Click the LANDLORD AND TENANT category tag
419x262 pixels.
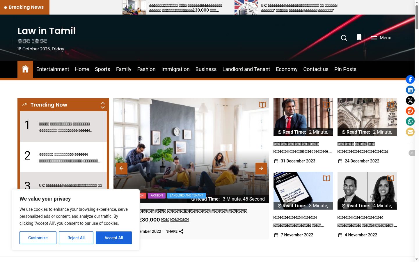(x=187, y=196)
